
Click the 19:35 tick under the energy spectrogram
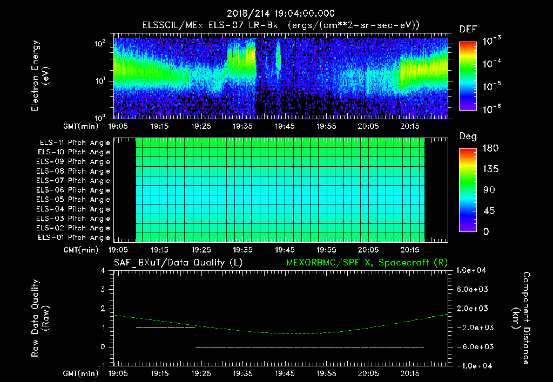click(242, 126)
